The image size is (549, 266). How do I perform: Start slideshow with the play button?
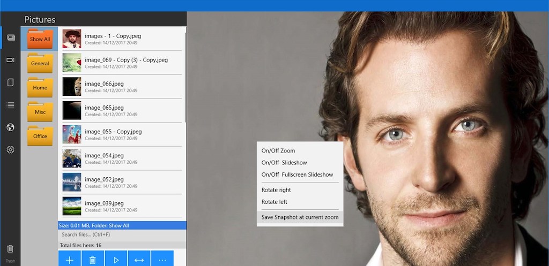[x=116, y=260]
